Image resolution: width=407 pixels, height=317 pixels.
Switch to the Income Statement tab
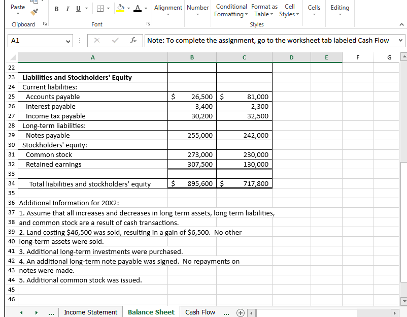(90, 312)
